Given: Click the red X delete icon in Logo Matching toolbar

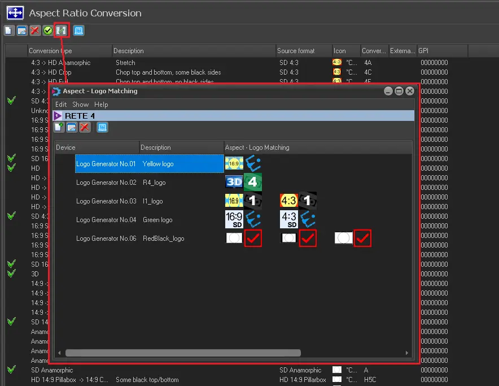Looking at the screenshot, I should pyautogui.click(x=85, y=127).
